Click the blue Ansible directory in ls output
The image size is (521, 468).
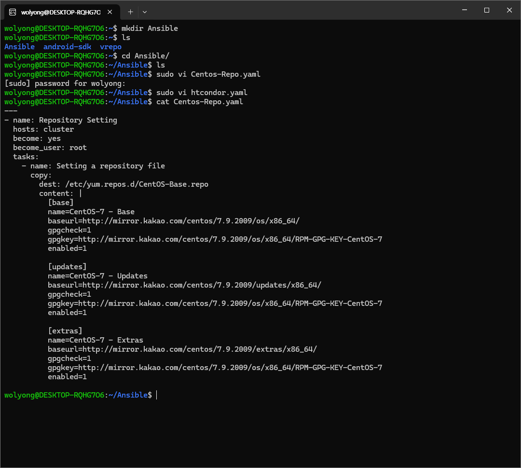19,47
